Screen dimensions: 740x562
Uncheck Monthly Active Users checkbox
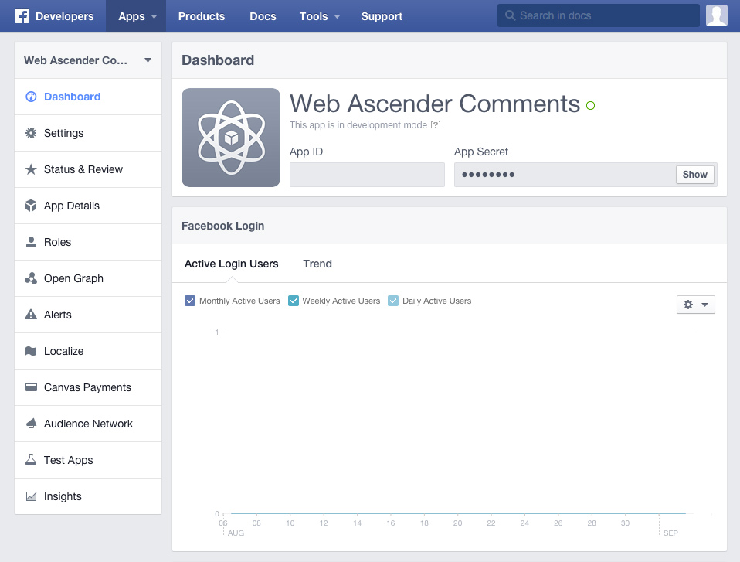190,301
